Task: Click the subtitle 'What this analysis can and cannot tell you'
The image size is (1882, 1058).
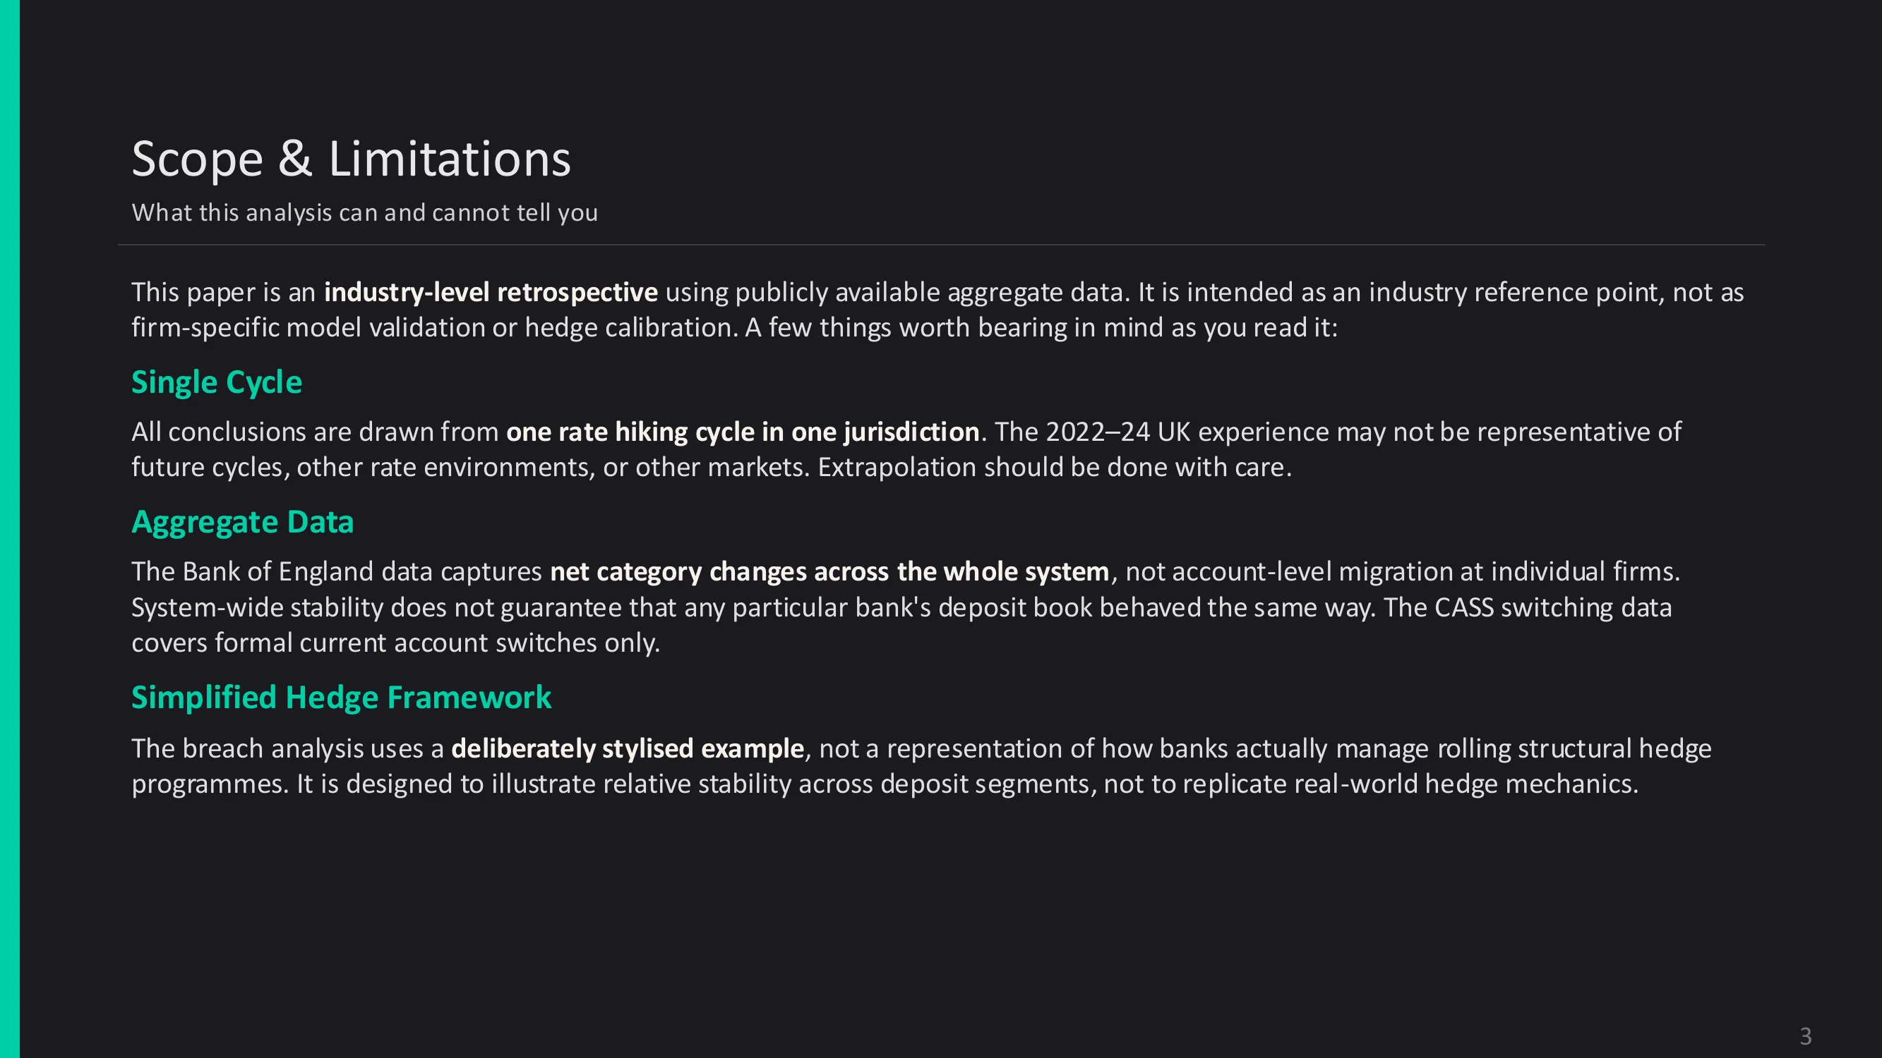Action: [x=364, y=212]
